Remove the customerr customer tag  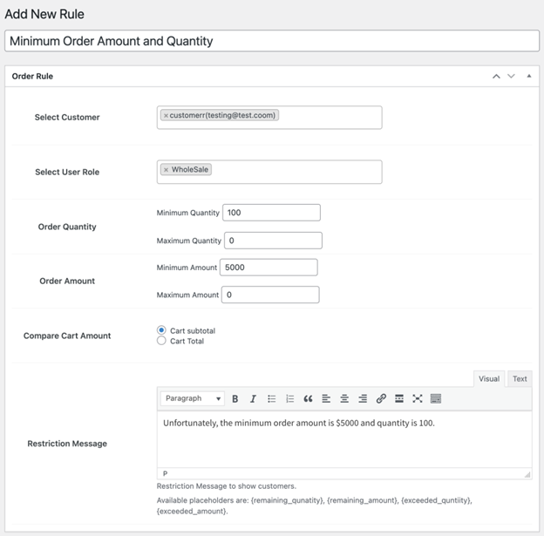click(166, 115)
